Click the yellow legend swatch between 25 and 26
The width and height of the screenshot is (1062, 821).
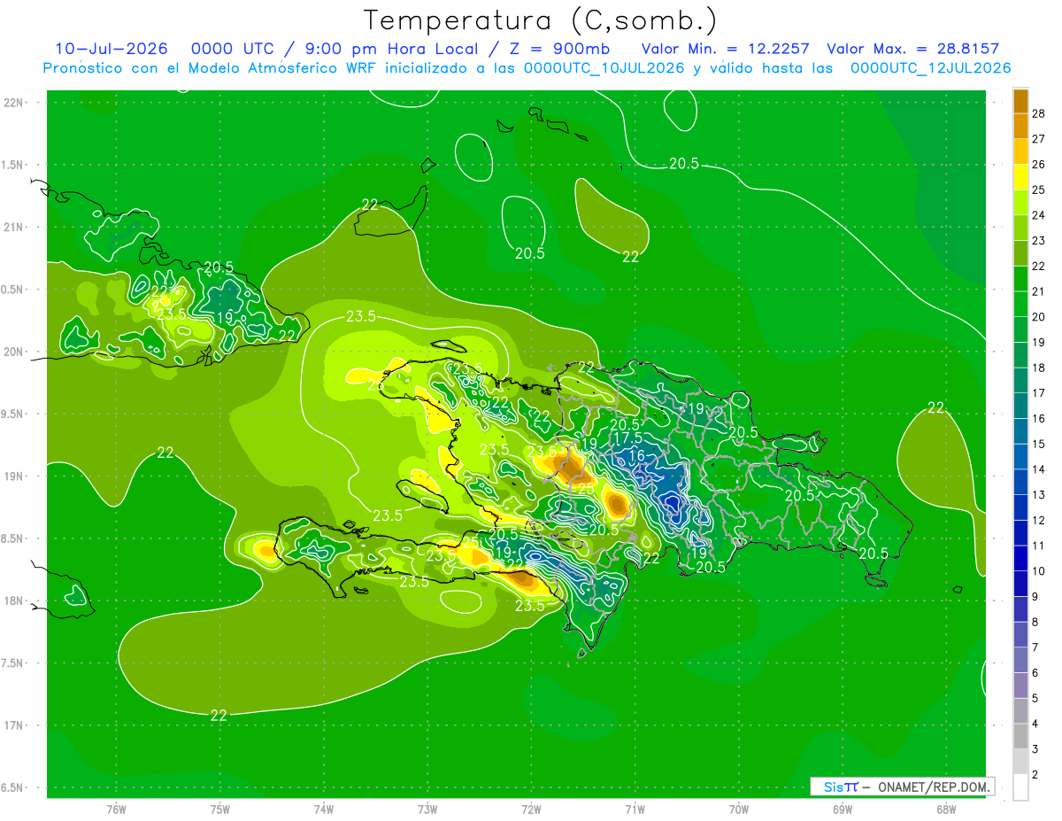point(1020,177)
